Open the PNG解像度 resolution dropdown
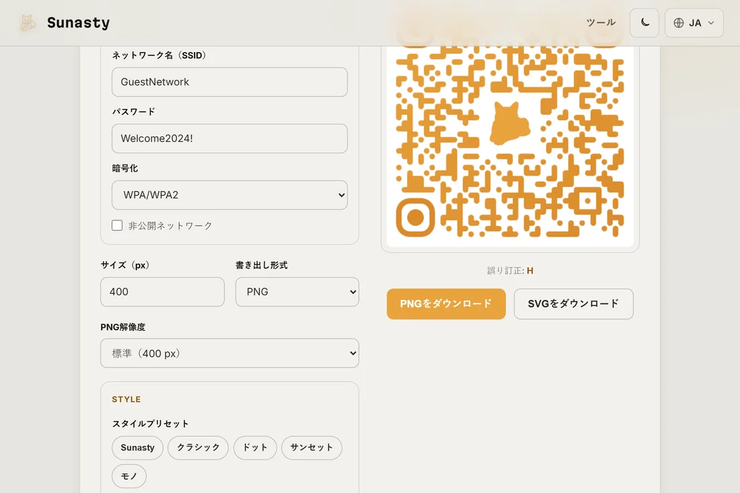 click(229, 353)
